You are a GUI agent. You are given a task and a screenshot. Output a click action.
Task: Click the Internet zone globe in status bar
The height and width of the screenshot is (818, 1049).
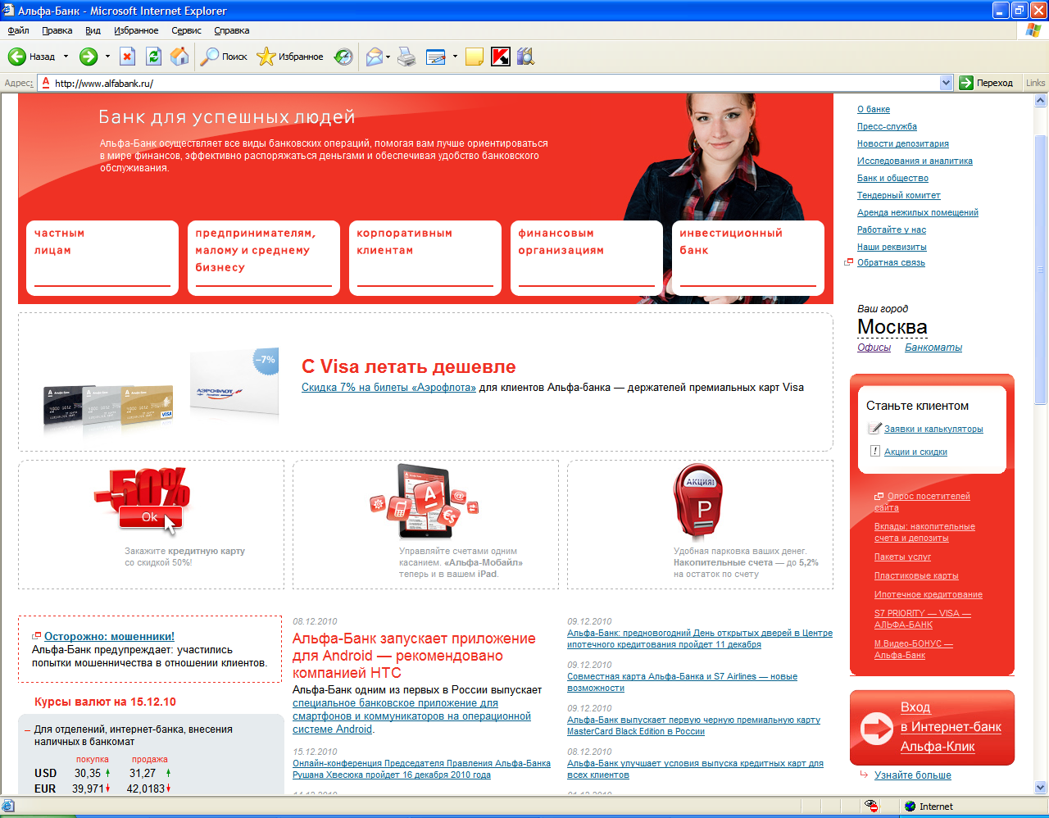coord(910,807)
